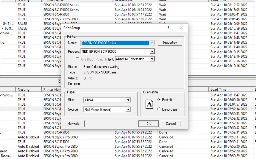Select the EPSON SC-P5000 job marked Done

click(56, 132)
